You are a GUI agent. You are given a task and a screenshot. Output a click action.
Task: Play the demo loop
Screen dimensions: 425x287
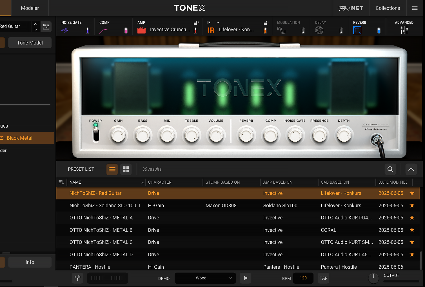coord(246,278)
